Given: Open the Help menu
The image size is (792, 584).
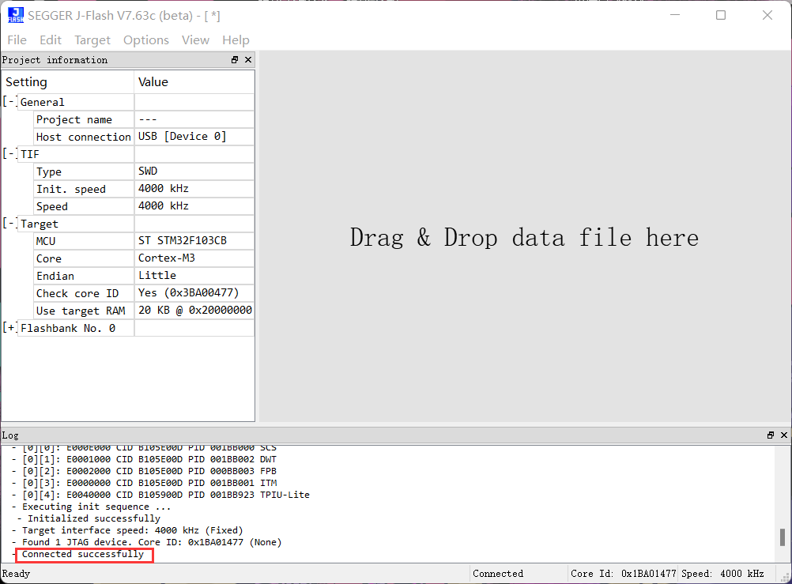Looking at the screenshot, I should [235, 40].
